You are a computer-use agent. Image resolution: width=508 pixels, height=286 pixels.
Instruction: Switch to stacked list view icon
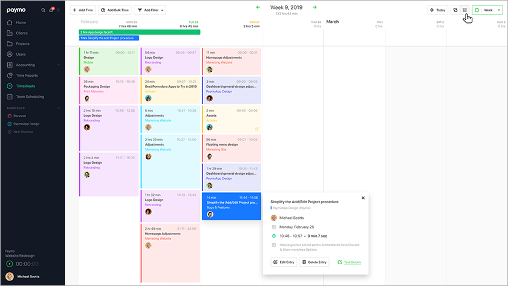464,10
